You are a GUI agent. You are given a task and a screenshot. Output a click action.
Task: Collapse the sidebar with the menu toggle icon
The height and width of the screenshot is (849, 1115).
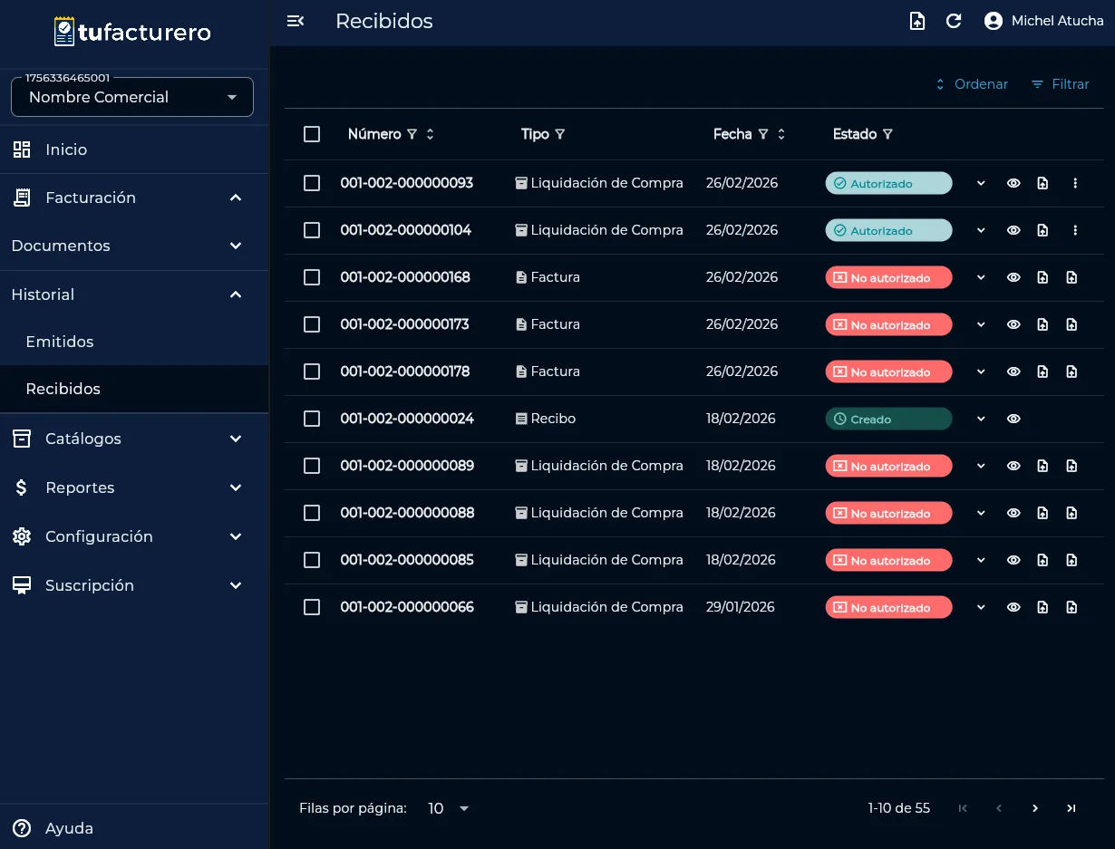click(x=296, y=21)
